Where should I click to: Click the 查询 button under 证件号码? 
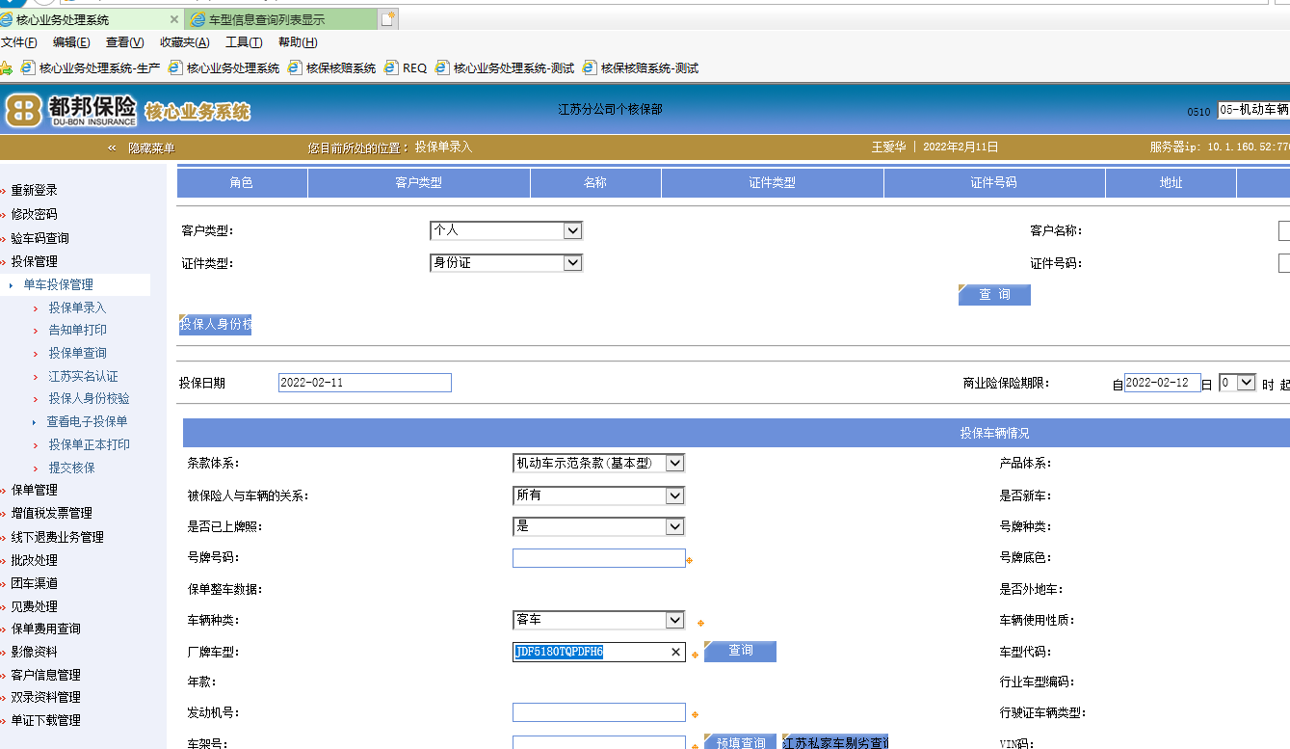[994, 294]
